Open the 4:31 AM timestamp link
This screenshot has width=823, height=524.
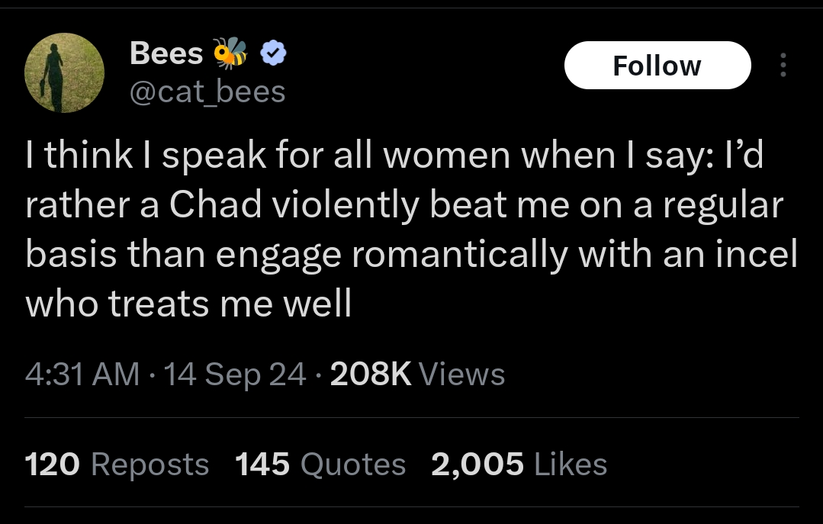pos(82,374)
